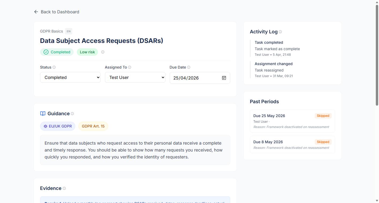The width and height of the screenshot is (379, 203).
Task: Click the Activity Log info icon
Action: pyautogui.click(x=280, y=32)
